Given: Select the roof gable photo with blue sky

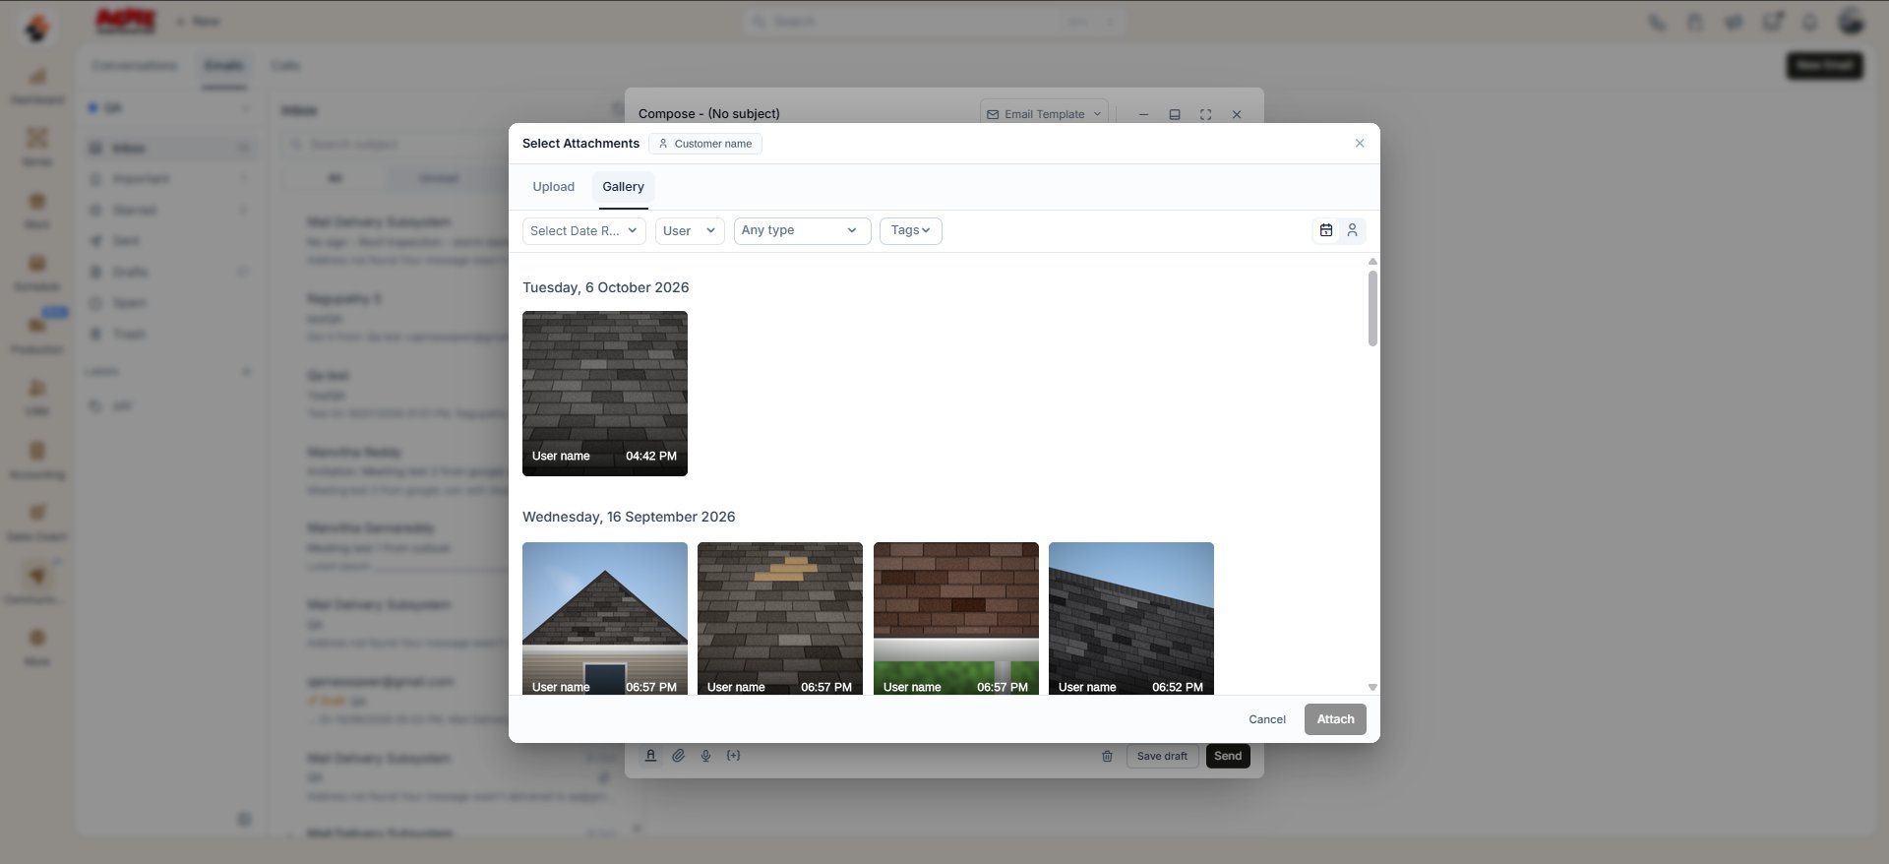Looking at the screenshot, I should (605, 618).
